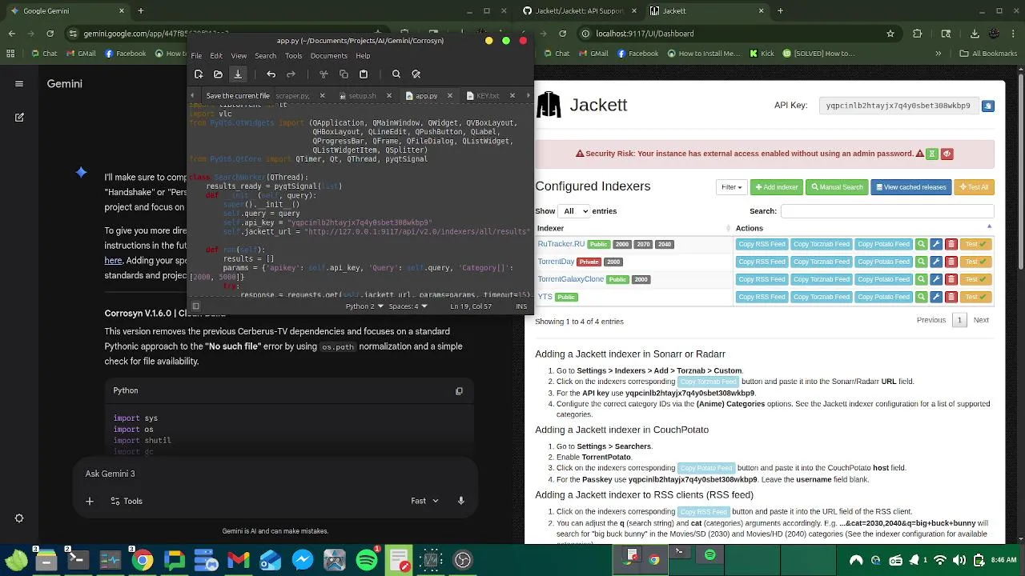Screen dimensions: 1025x576
Task: Open a file using the editor toolbar
Action: (218, 74)
